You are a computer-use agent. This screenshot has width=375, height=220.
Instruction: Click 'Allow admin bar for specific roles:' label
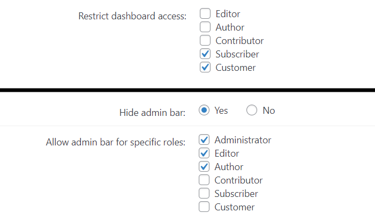click(116, 142)
